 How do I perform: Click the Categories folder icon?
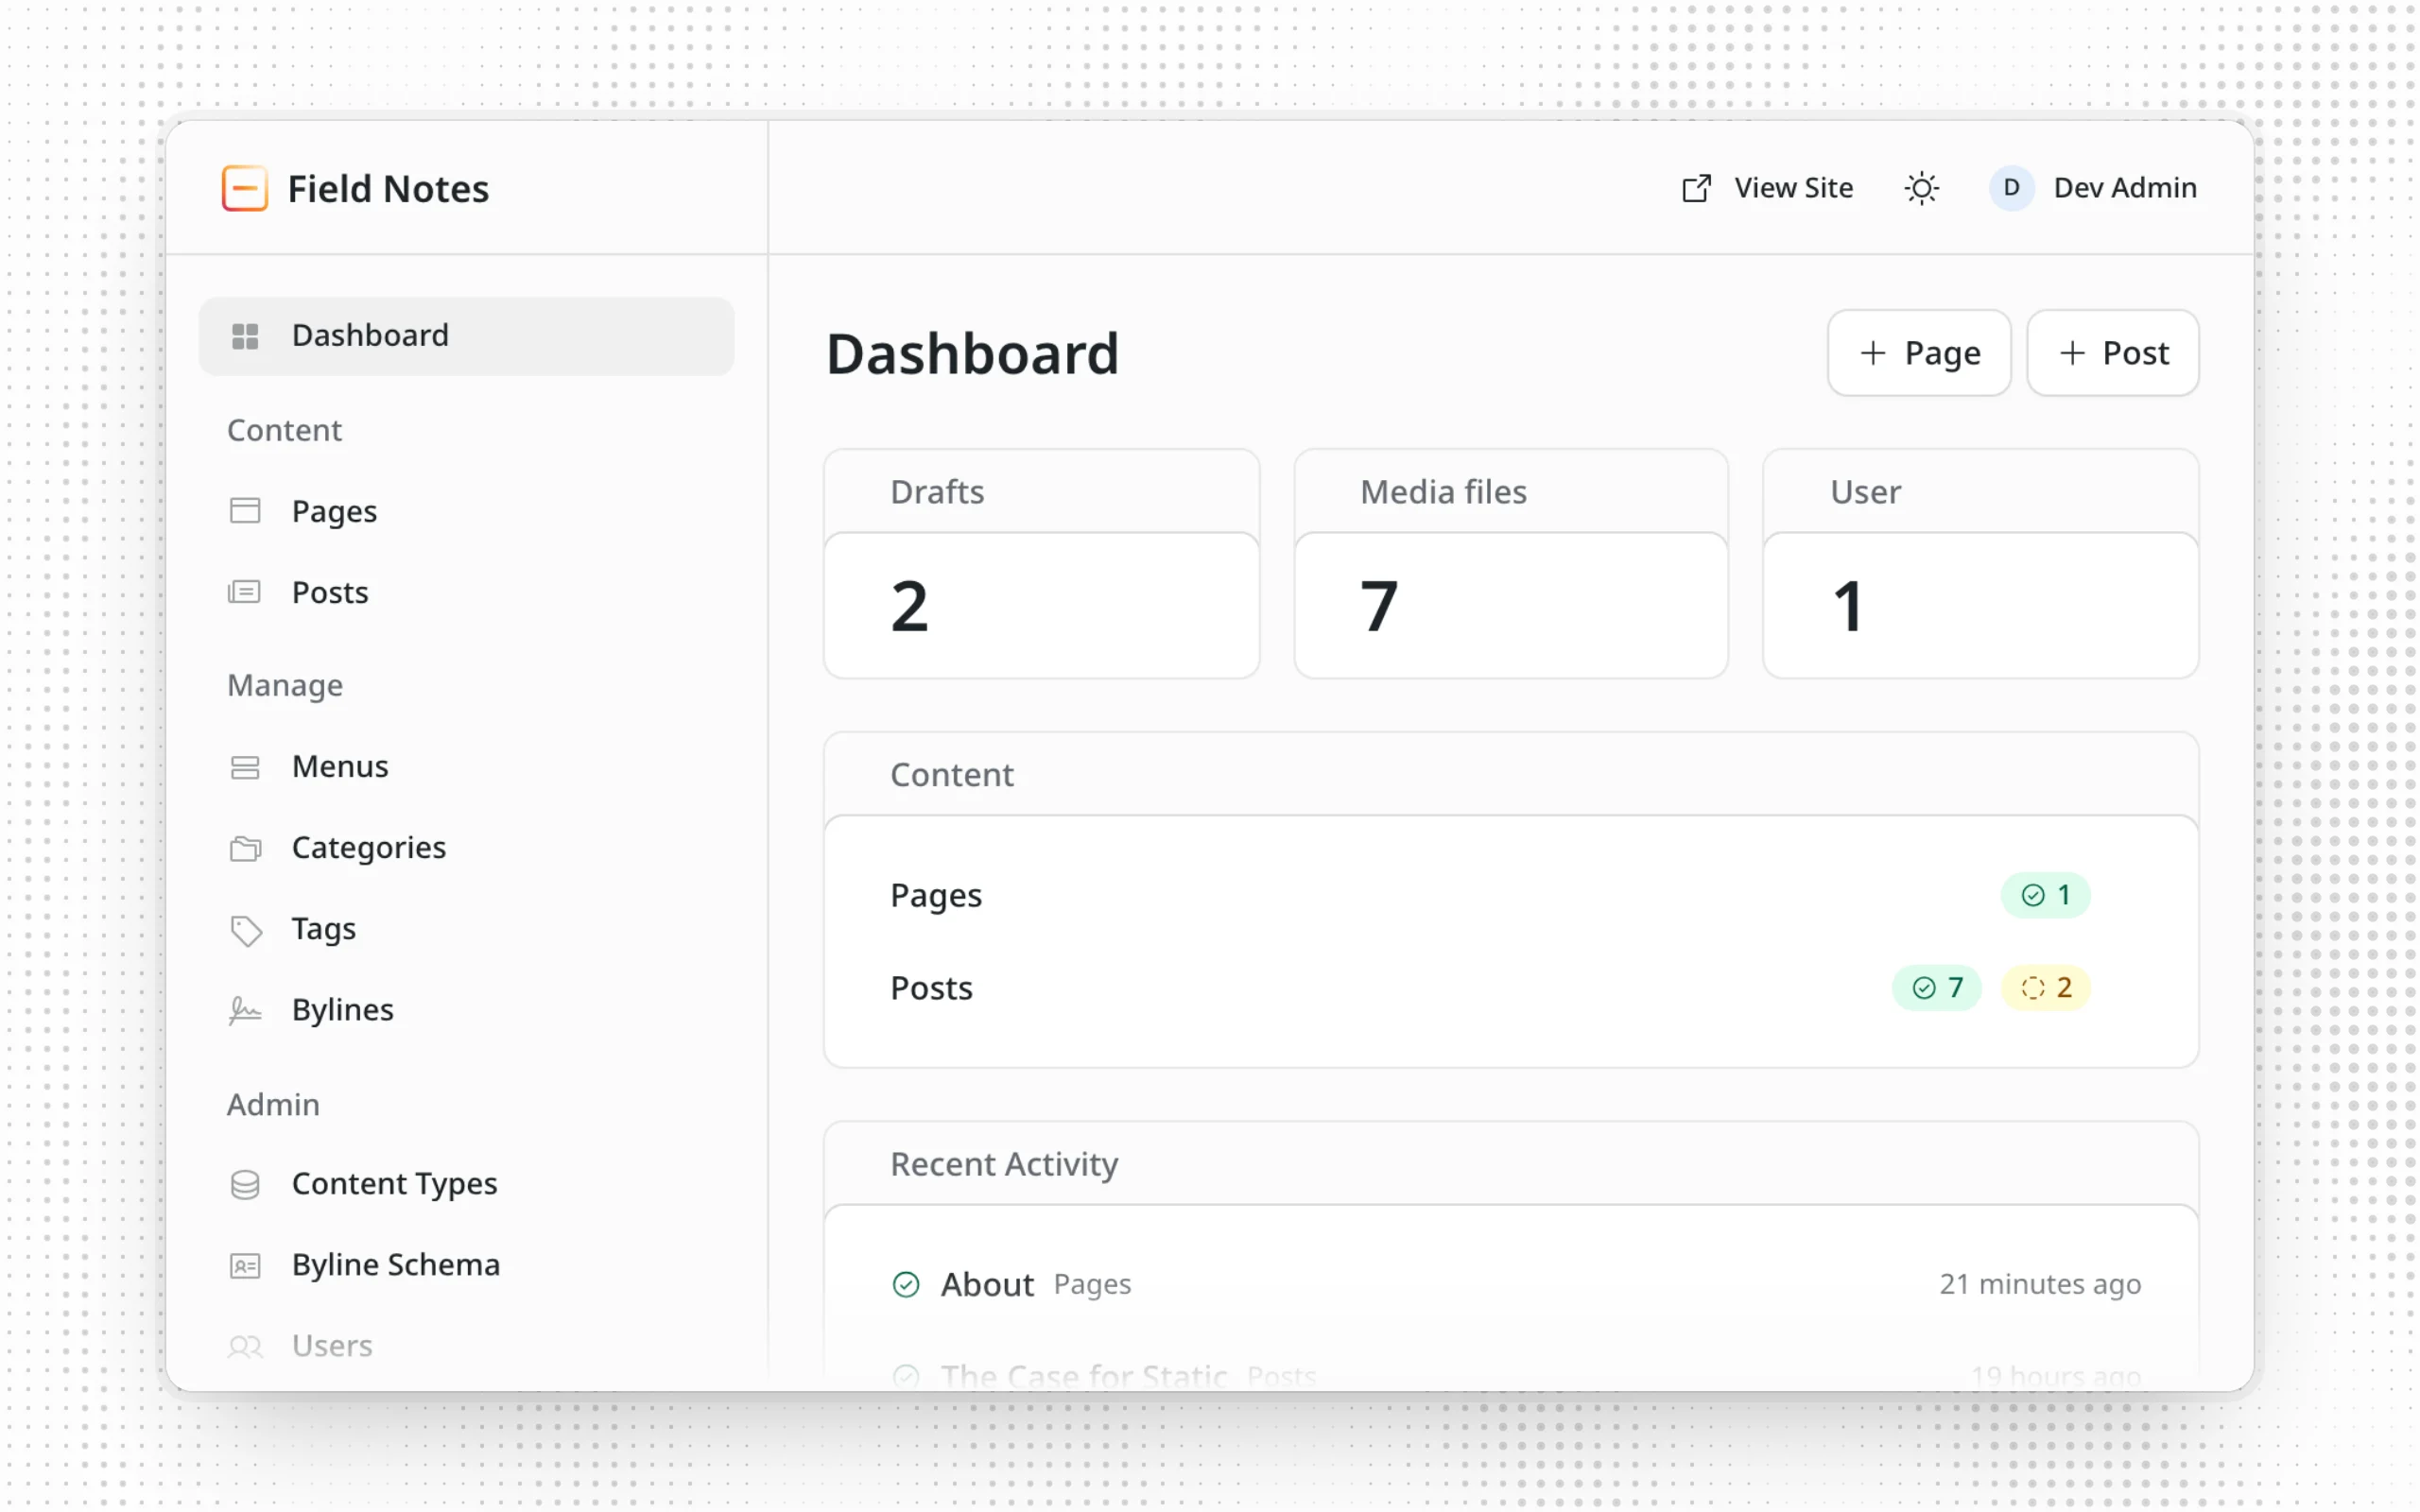[245, 849]
